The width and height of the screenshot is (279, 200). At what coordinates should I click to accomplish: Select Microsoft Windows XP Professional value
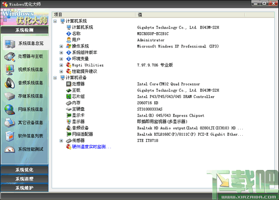(178, 46)
